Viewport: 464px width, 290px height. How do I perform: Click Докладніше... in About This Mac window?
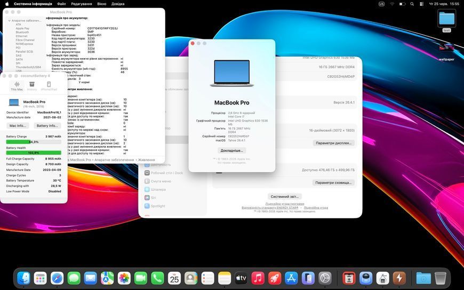click(x=231, y=151)
